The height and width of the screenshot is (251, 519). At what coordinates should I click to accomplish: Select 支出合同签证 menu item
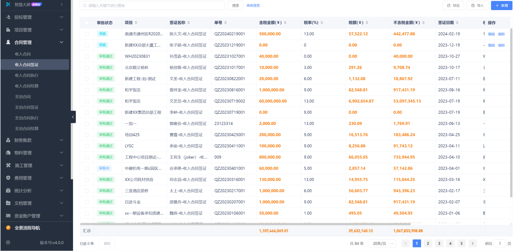(x=27, y=107)
